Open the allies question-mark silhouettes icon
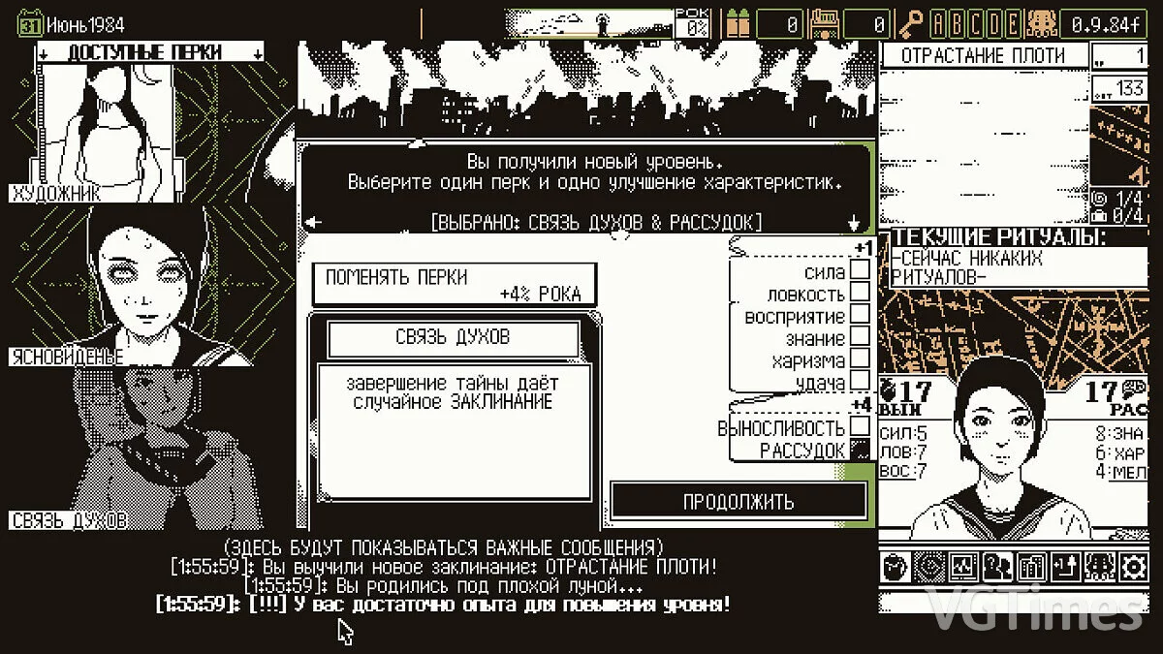Image resolution: width=1163 pixels, height=654 pixels. [997, 566]
